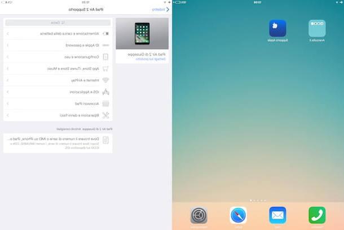Open the Dettagli sul prodotto link
The height and width of the screenshot is (230, 344).
pos(151,59)
